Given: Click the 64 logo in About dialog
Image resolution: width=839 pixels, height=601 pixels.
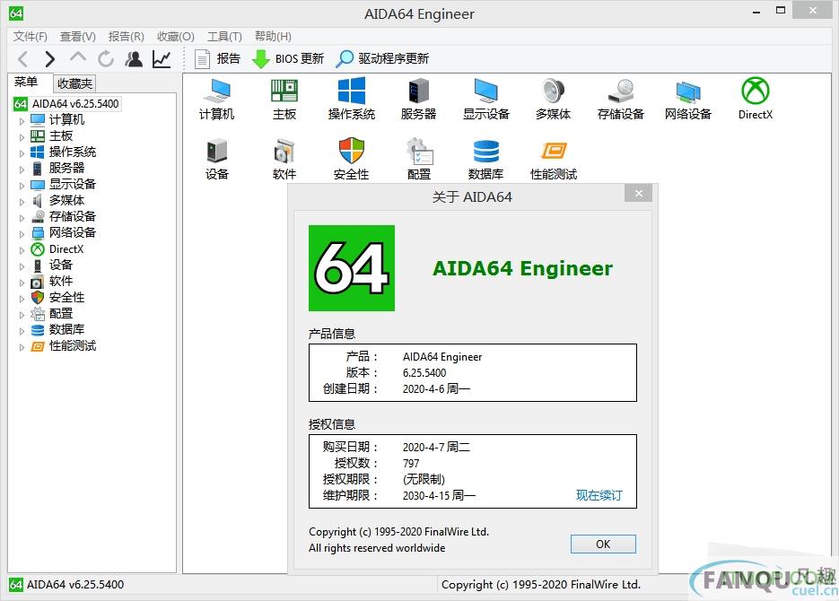Looking at the screenshot, I should [352, 268].
